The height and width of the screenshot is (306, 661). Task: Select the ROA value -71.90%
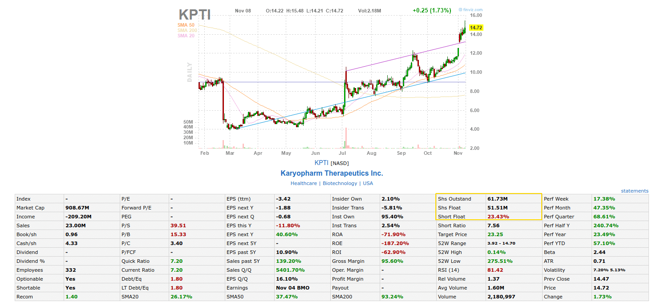pos(393,234)
